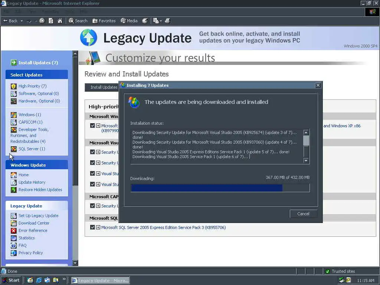Viewport: 380px width, 285px height.
Task: Open the Search pane from the toolbar
Action: pos(78,21)
